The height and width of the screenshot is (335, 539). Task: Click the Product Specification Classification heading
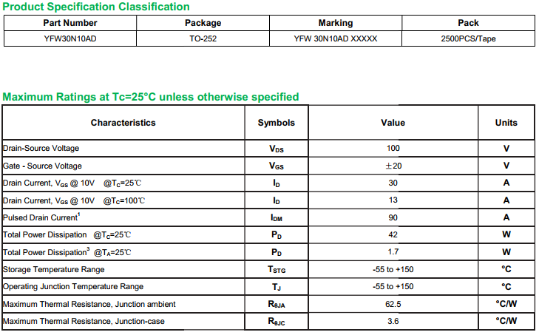[96, 7]
